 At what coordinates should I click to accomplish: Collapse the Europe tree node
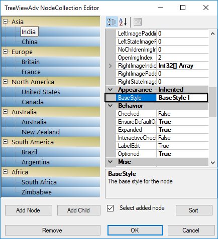point(6,52)
